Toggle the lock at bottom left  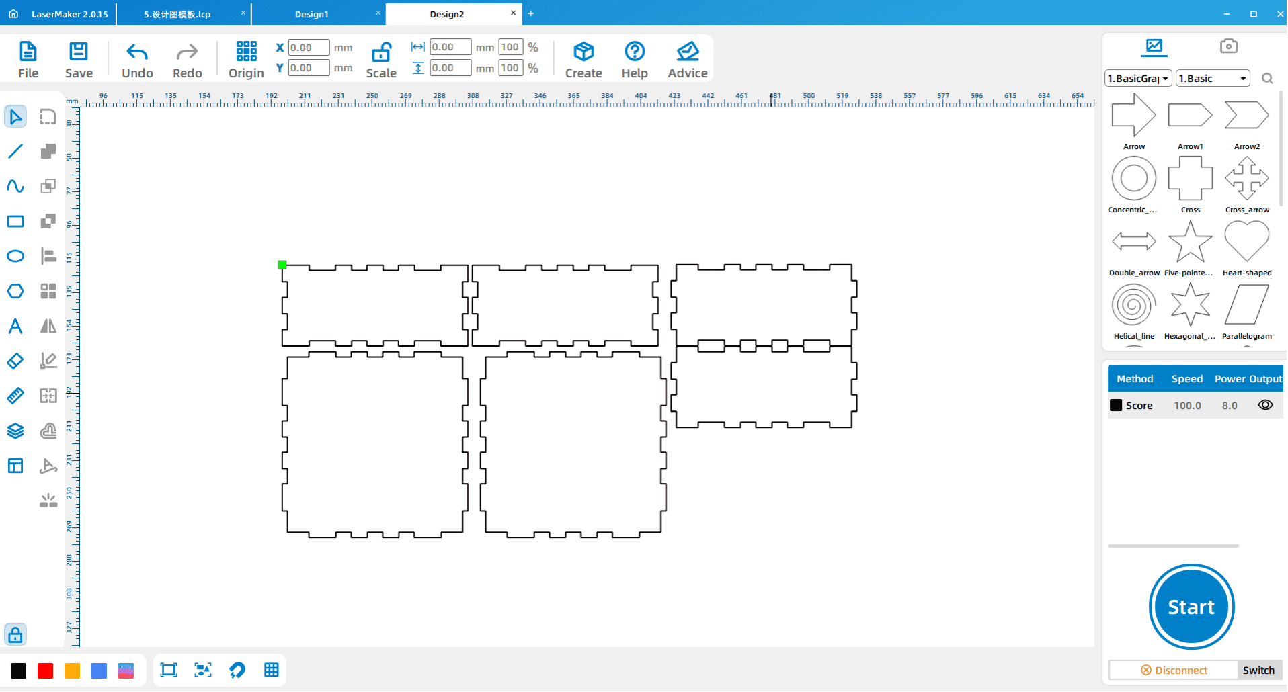[x=15, y=635]
